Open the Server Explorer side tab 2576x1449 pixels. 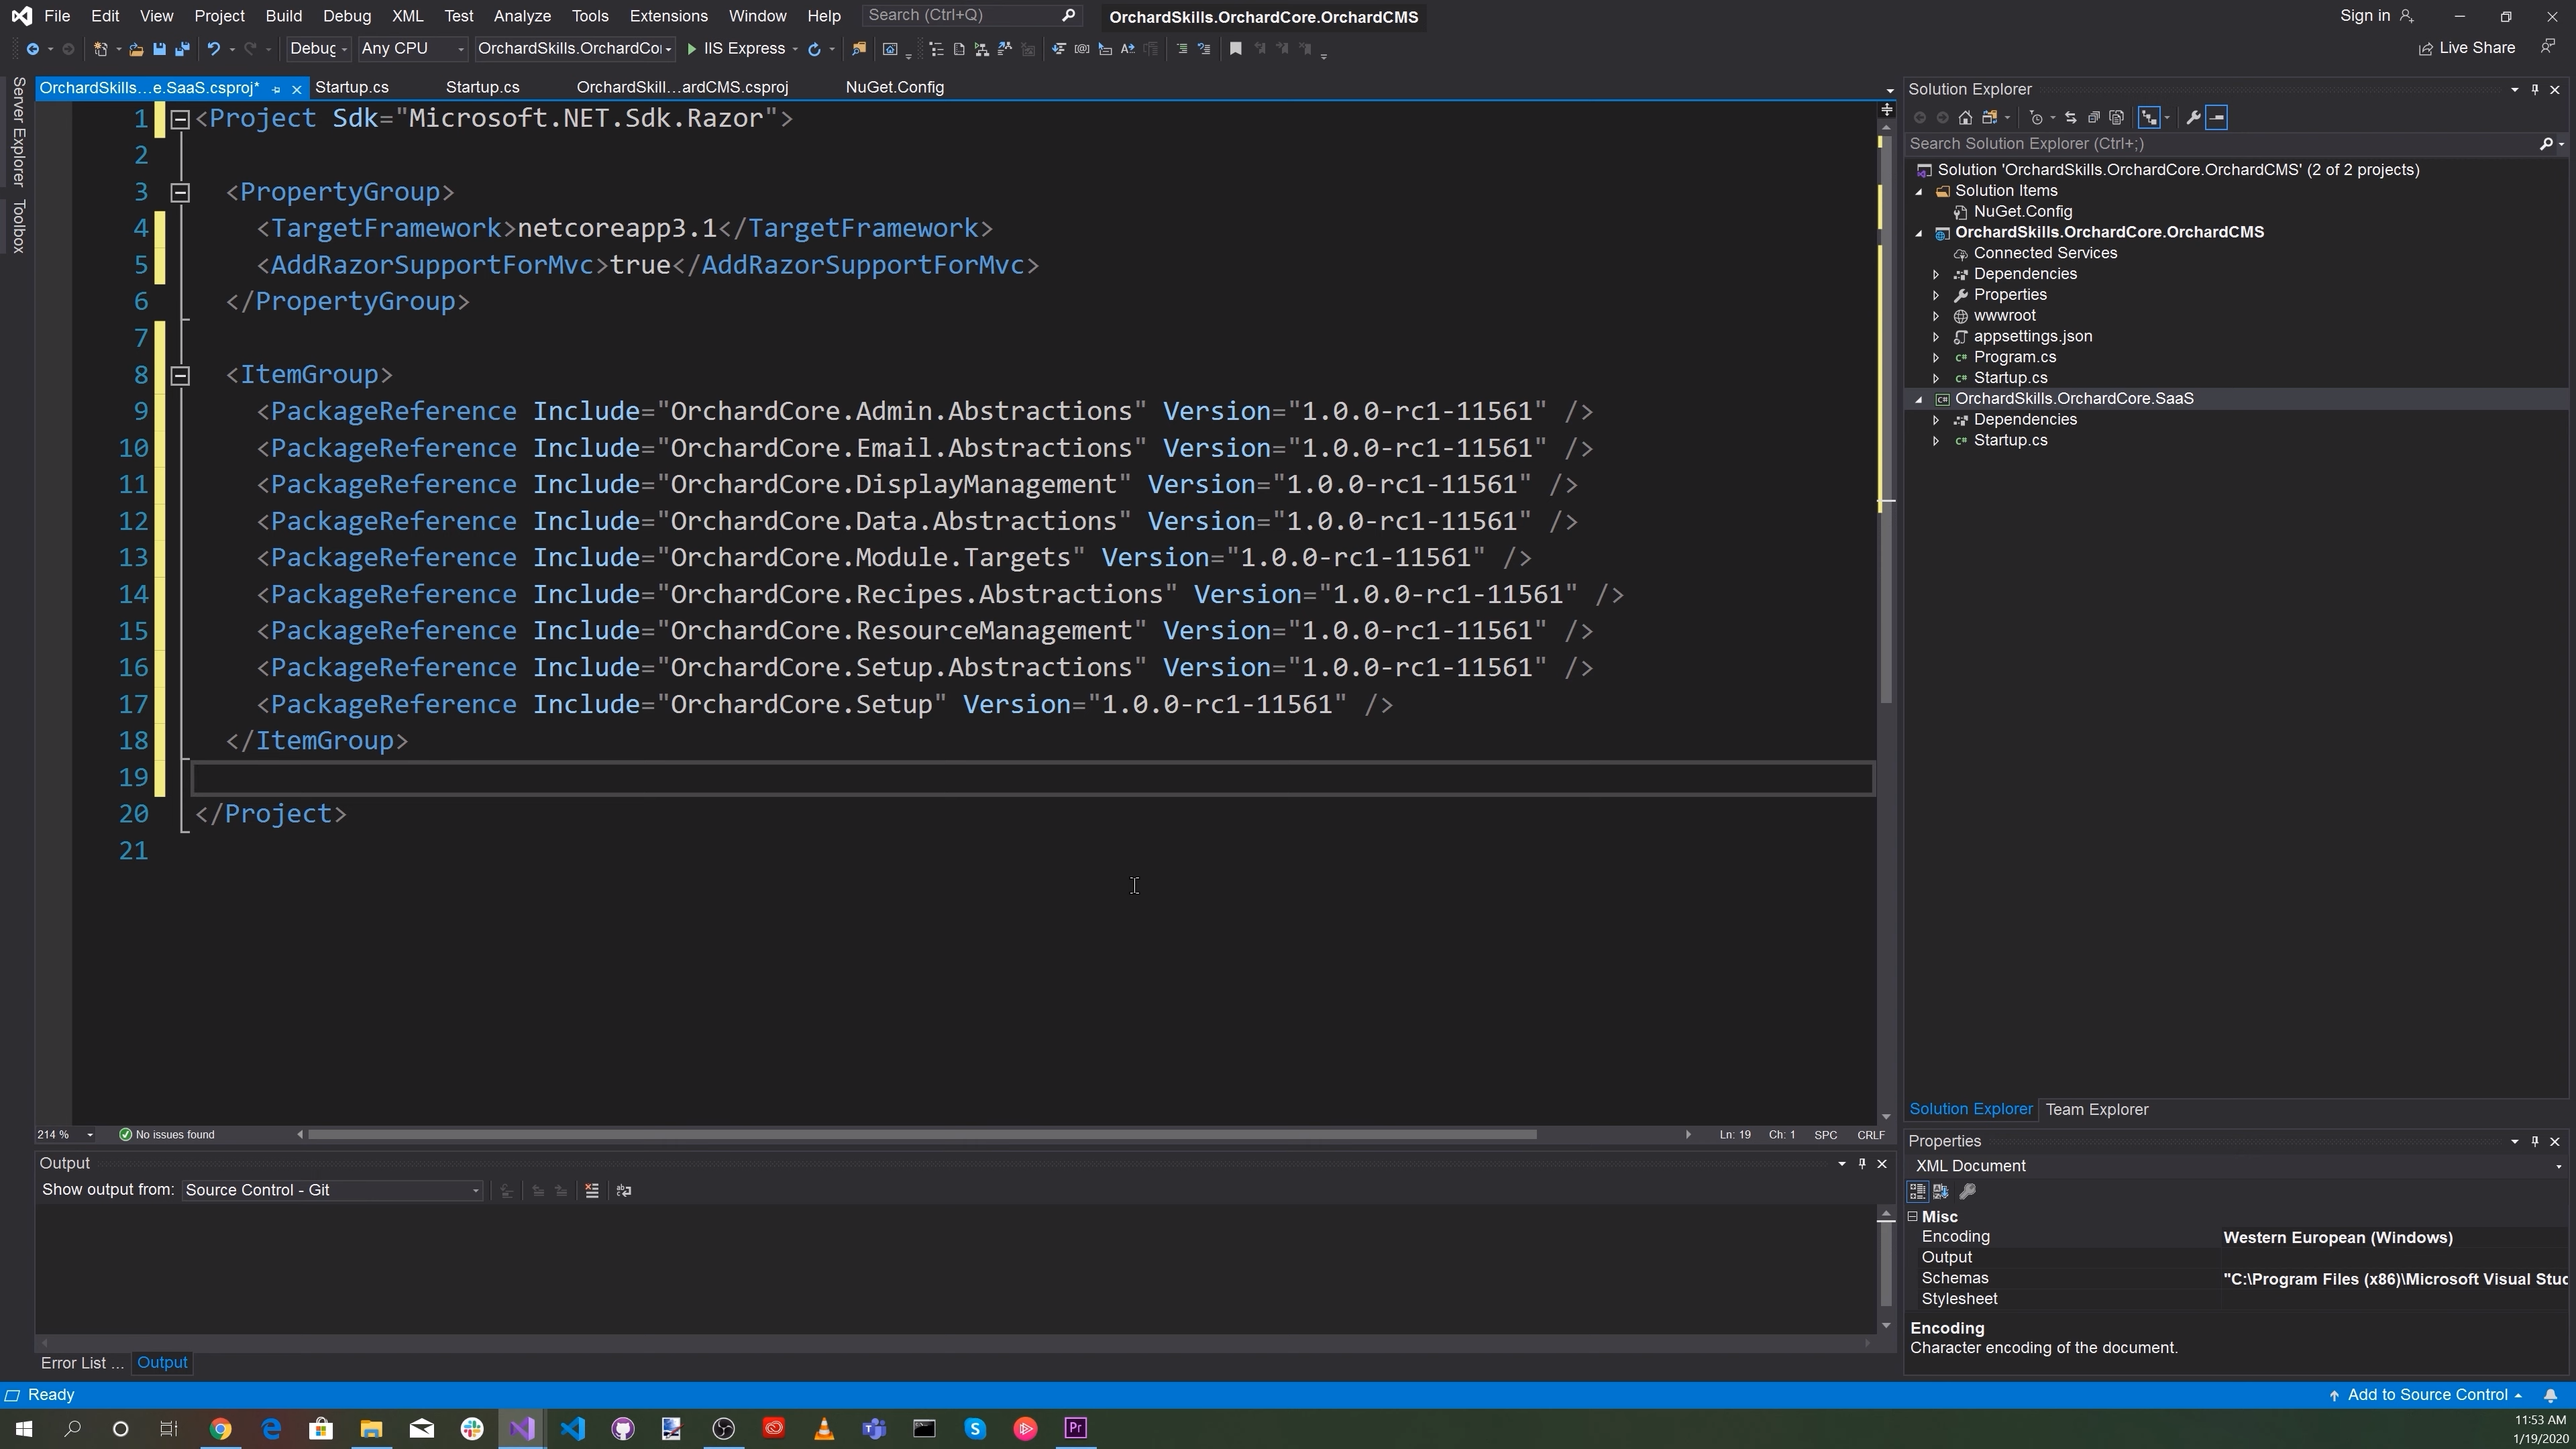click(x=18, y=132)
